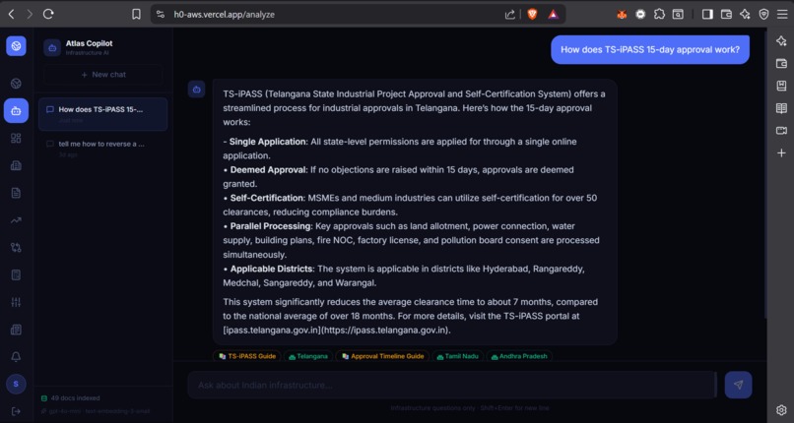
Task: Send the message with the paper plane button
Action: [x=738, y=385]
